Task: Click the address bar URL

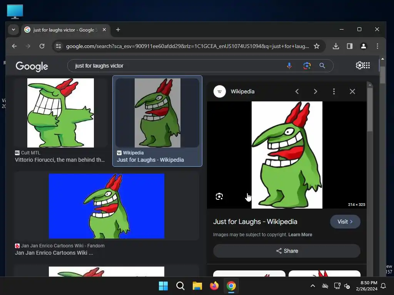Action: (187, 46)
